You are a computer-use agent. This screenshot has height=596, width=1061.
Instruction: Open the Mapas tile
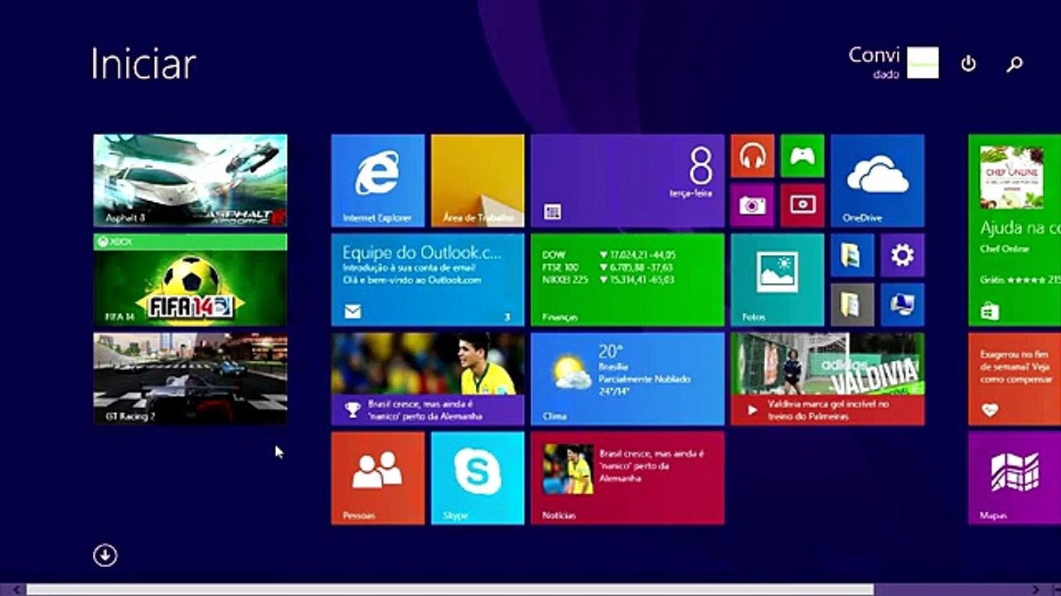(x=1015, y=478)
